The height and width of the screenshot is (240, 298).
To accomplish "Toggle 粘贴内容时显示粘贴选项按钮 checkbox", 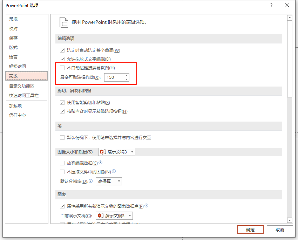I will (62, 111).
